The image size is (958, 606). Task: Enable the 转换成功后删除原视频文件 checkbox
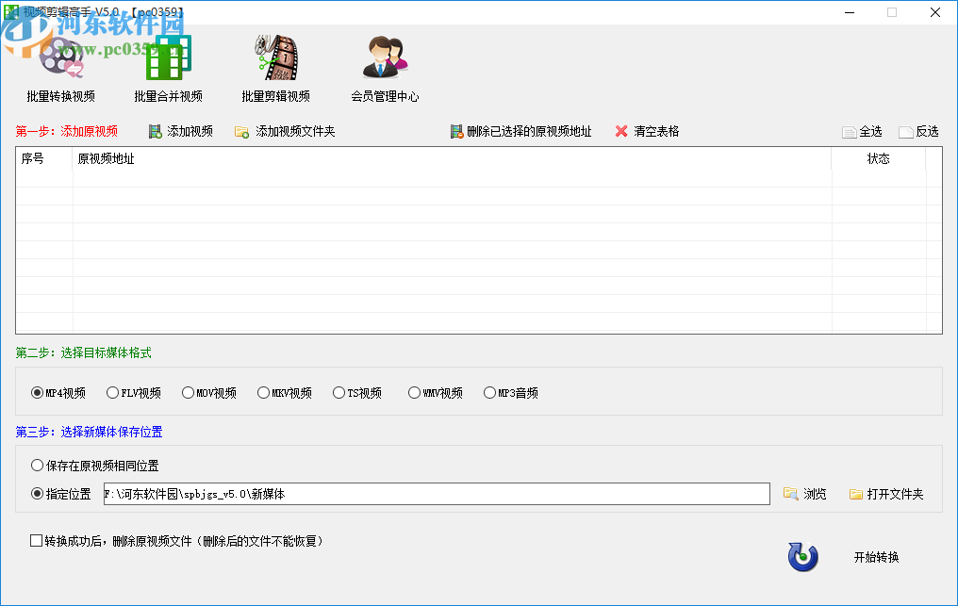point(35,540)
